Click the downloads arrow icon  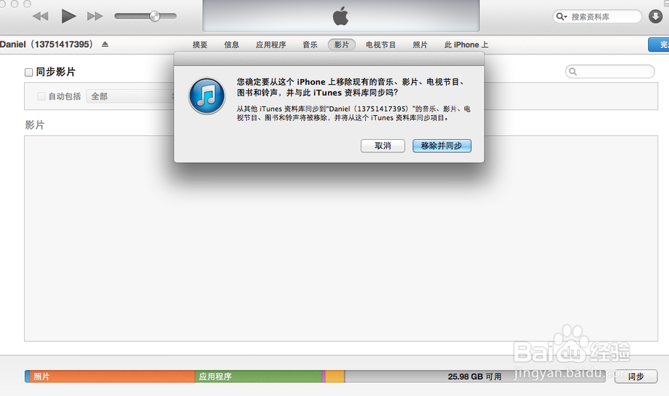[656, 17]
